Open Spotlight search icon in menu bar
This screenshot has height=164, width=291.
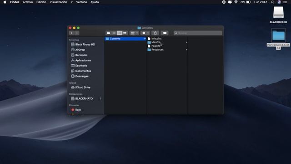272,2
